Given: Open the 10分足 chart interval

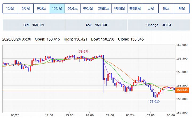Looking at the screenshot, I should pos(41,8).
